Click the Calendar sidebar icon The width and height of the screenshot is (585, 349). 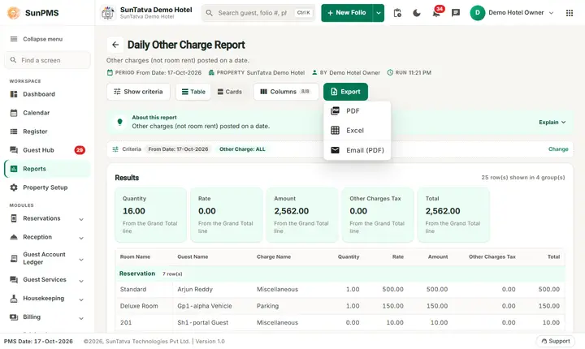14,113
